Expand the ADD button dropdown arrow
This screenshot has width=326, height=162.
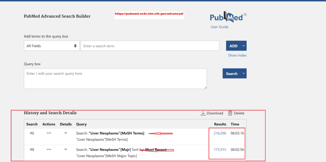(244, 46)
